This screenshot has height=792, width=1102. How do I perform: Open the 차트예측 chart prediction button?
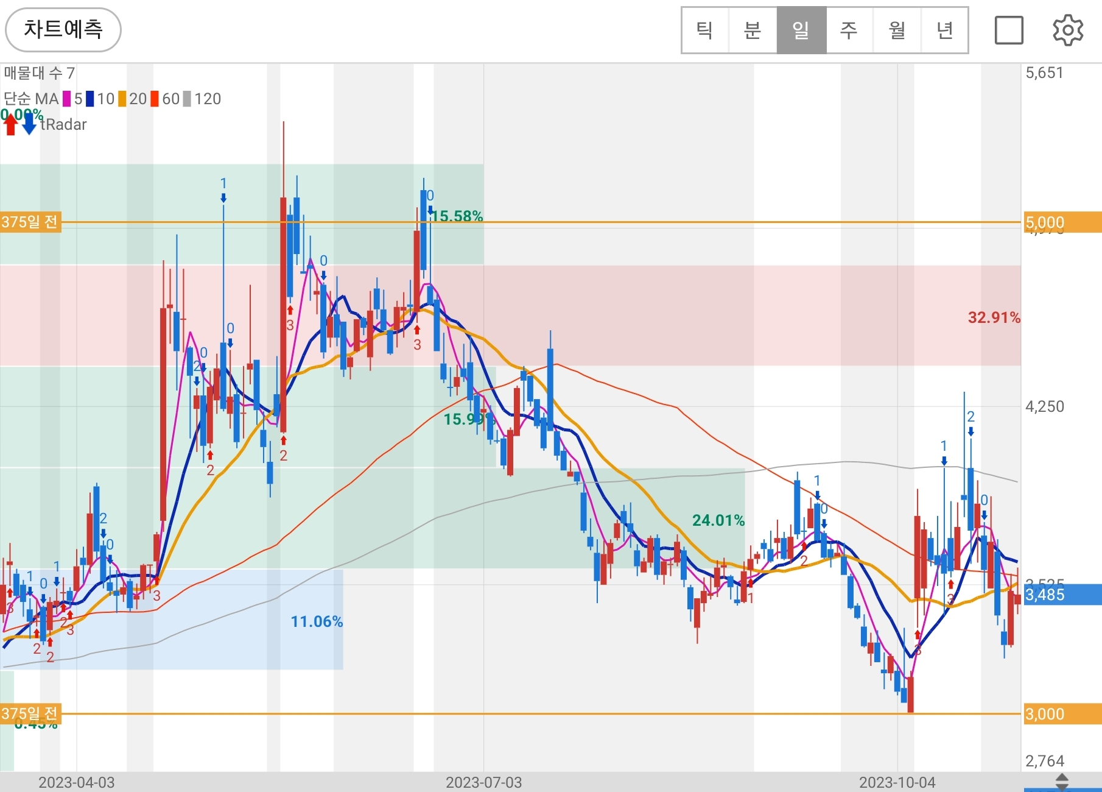coord(63,30)
